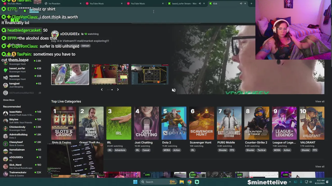
Task: Open Classybeef recommended channel
Action: pyautogui.click(x=22, y=144)
